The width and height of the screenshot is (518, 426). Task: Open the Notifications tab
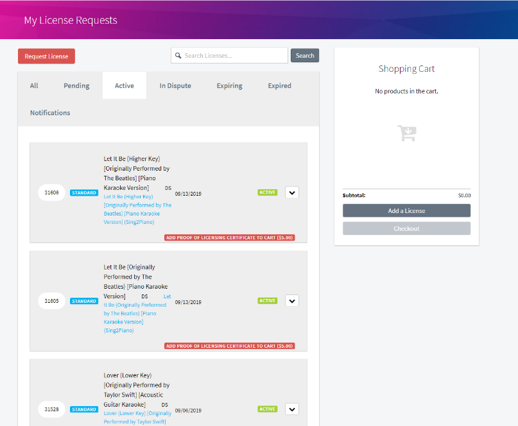[x=50, y=113]
